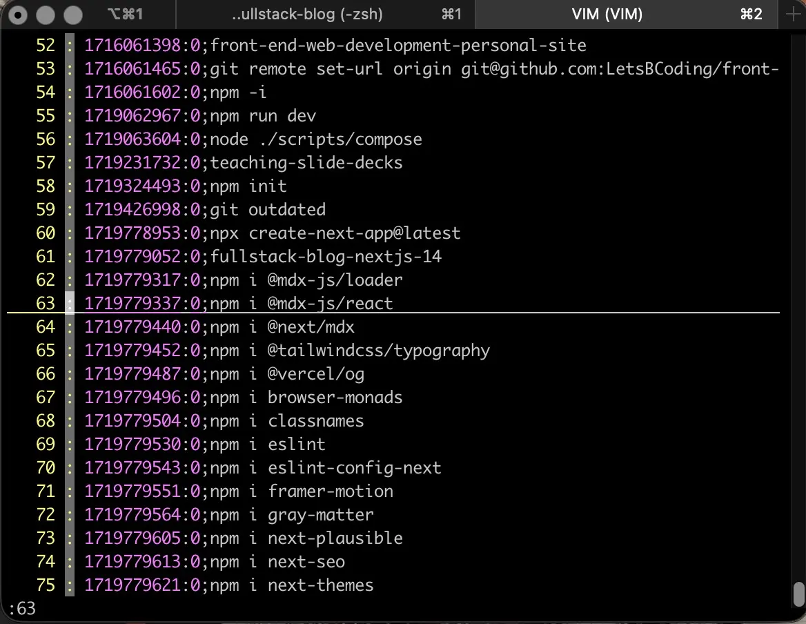Viewport: 806px width, 624px height.
Task: Click the first window tab labeled ⌥⌘1
Action: [x=125, y=14]
